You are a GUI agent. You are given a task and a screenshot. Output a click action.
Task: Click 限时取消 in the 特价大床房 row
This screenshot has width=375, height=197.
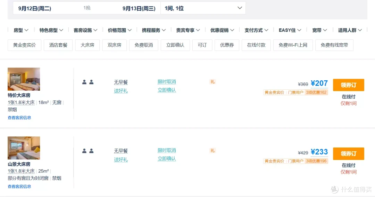167,82
